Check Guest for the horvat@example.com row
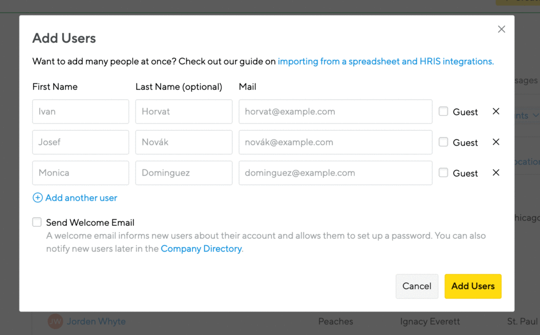 443,111
